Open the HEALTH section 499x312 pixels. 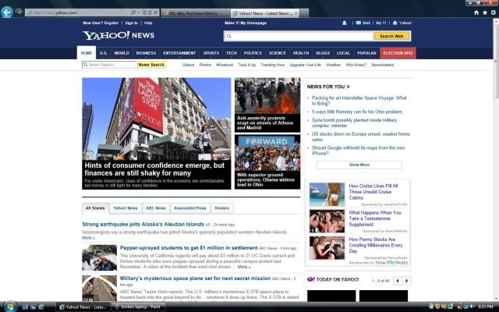301,53
